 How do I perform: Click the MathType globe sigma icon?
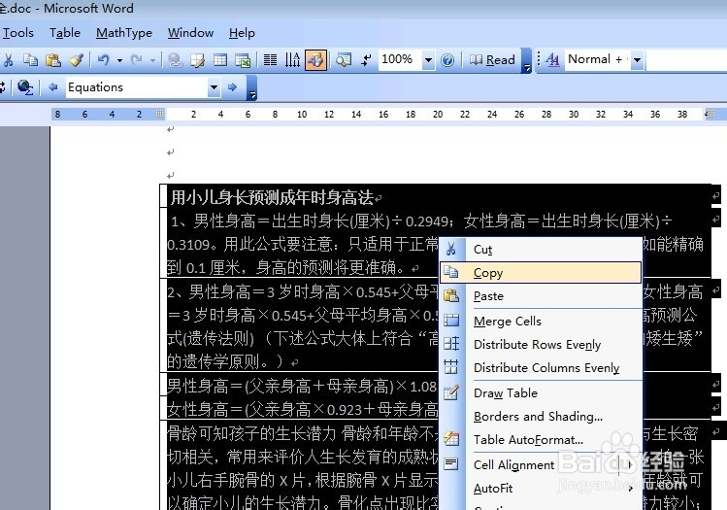25,86
